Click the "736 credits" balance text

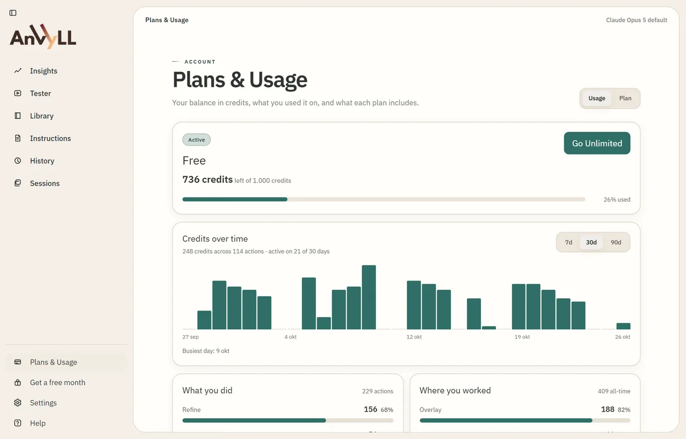(207, 180)
